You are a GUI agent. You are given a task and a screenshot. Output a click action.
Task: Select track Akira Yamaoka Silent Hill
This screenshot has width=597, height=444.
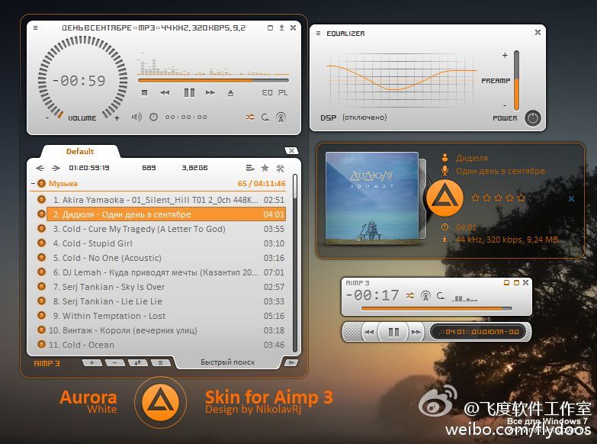pyautogui.click(x=166, y=200)
